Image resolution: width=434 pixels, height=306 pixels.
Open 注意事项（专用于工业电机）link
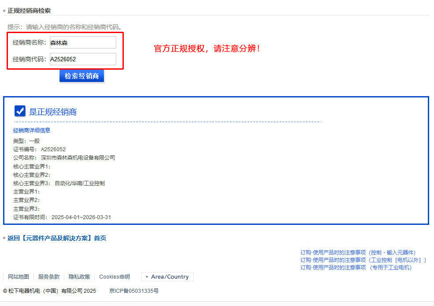pos(356,268)
